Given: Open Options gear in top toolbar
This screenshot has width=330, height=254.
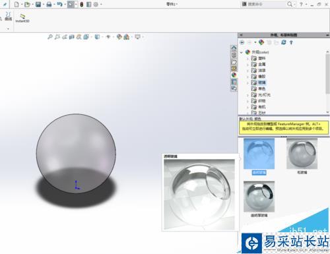Looking at the screenshot, I should pos(96,4).
